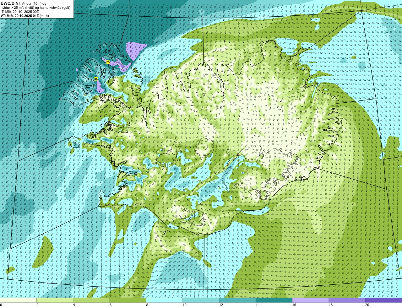Click the 'Vindur (10m) og' legend text
This screenshot has width=402, height=307.
(33, 3)
